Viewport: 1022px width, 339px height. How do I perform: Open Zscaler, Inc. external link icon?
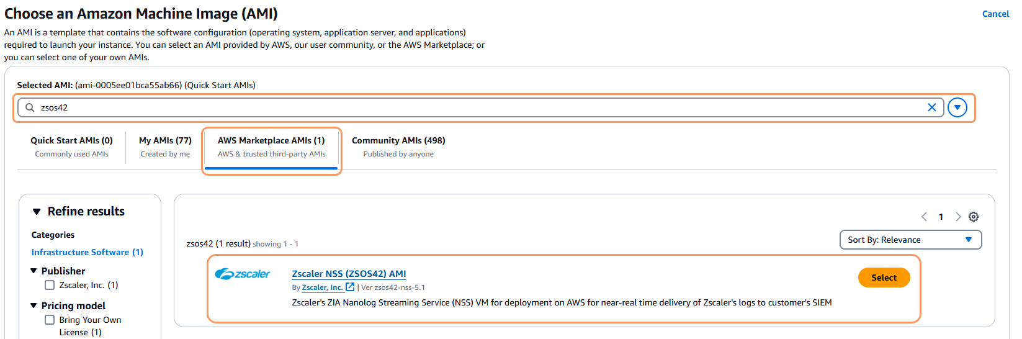(x=350, y=287)
